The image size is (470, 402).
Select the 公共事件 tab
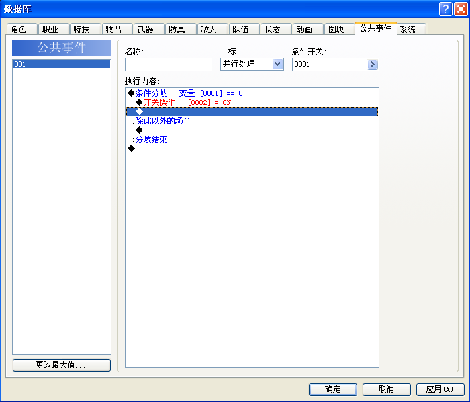pyautogui.click(x=376, y=28)
